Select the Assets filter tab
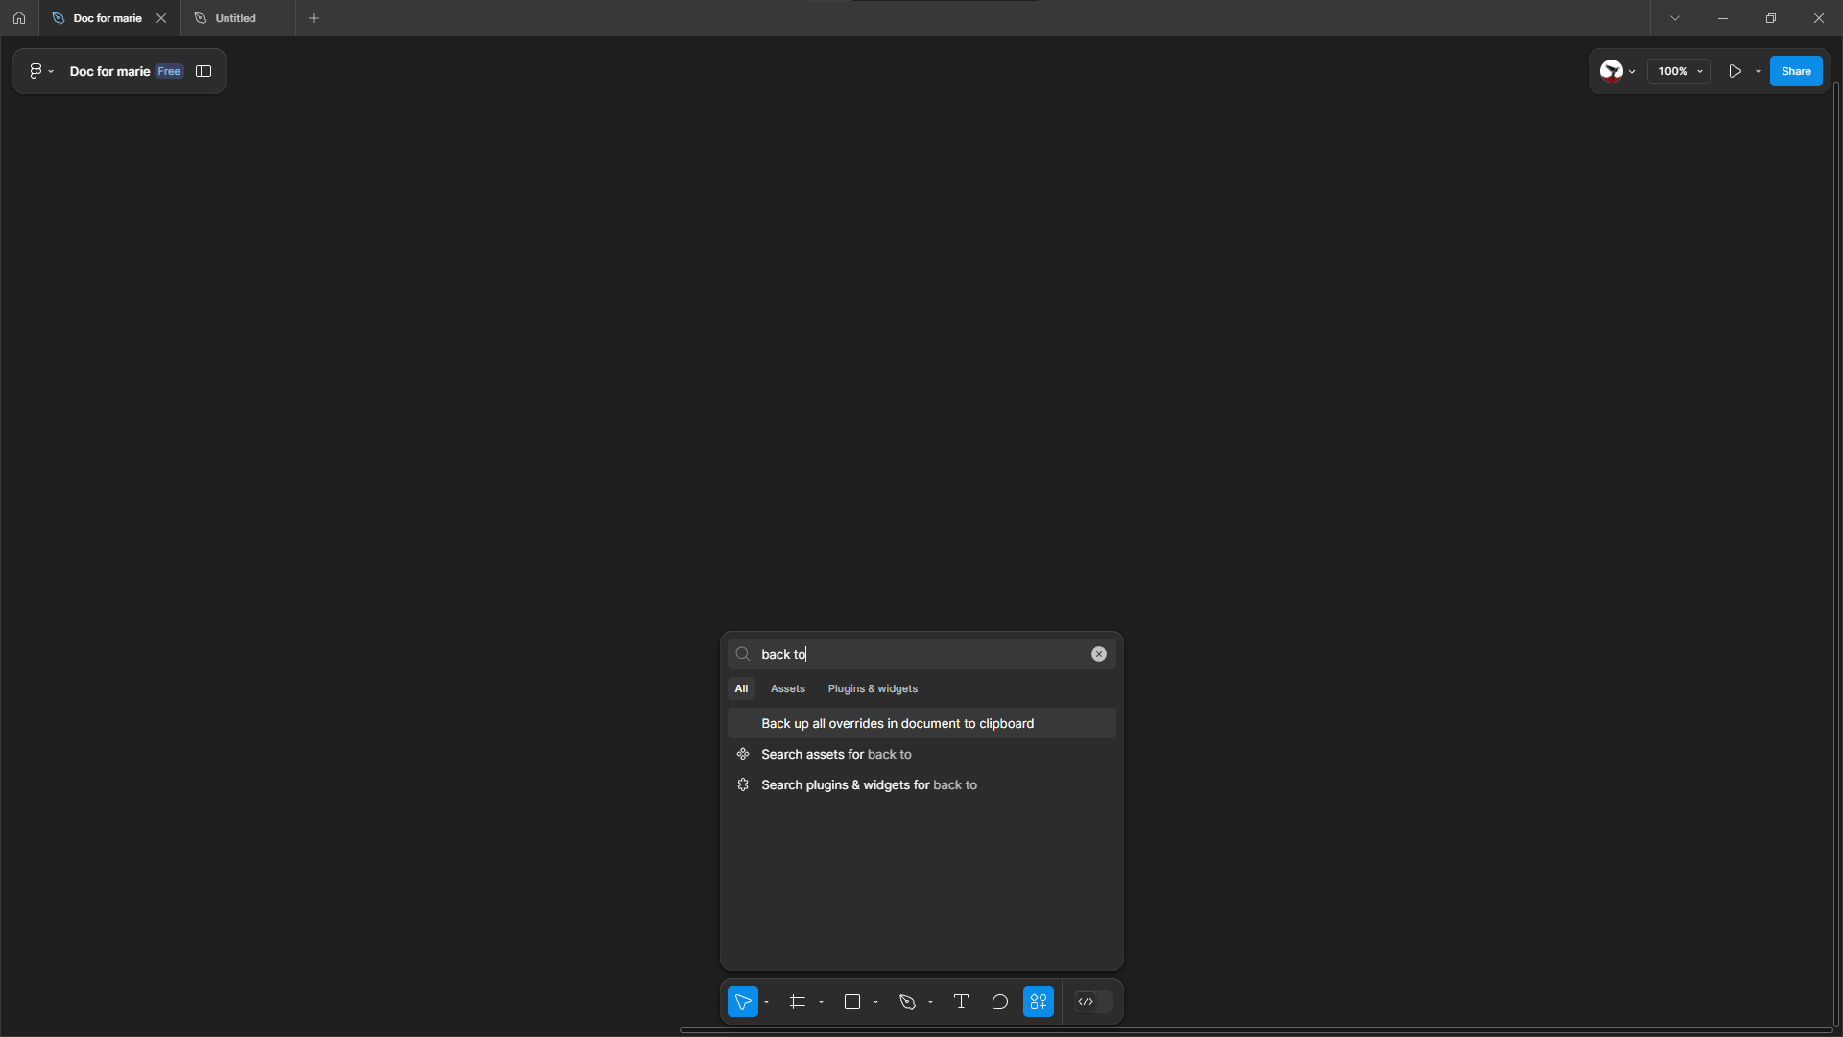This screenshot has width=1843, height=1037. coord(787,688)
